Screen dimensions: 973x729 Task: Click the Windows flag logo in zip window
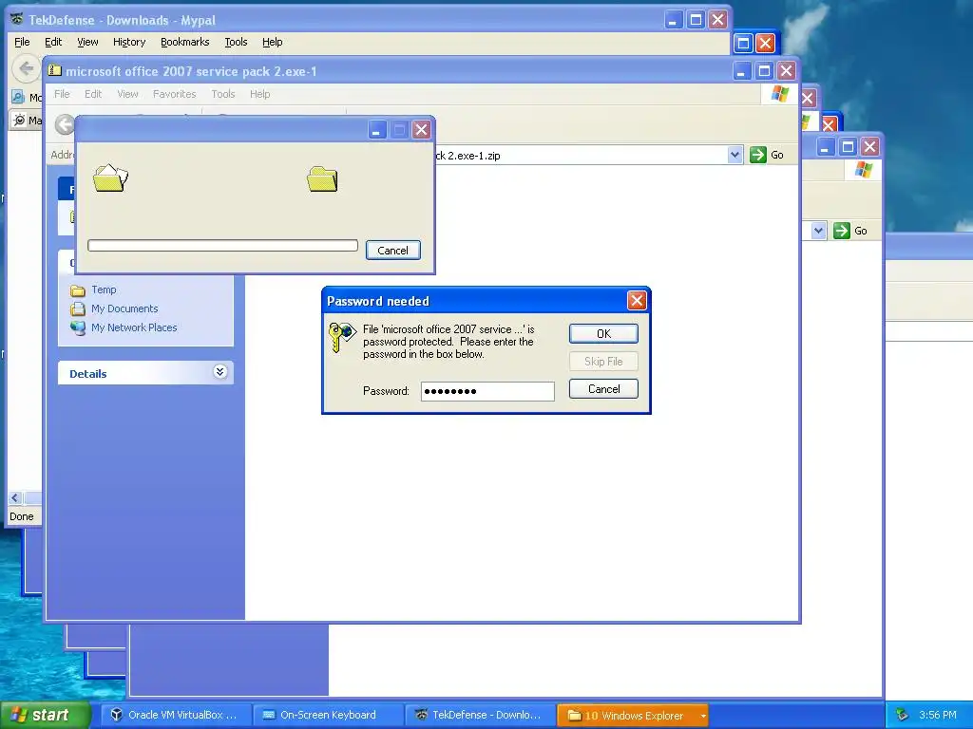point(779,94)
